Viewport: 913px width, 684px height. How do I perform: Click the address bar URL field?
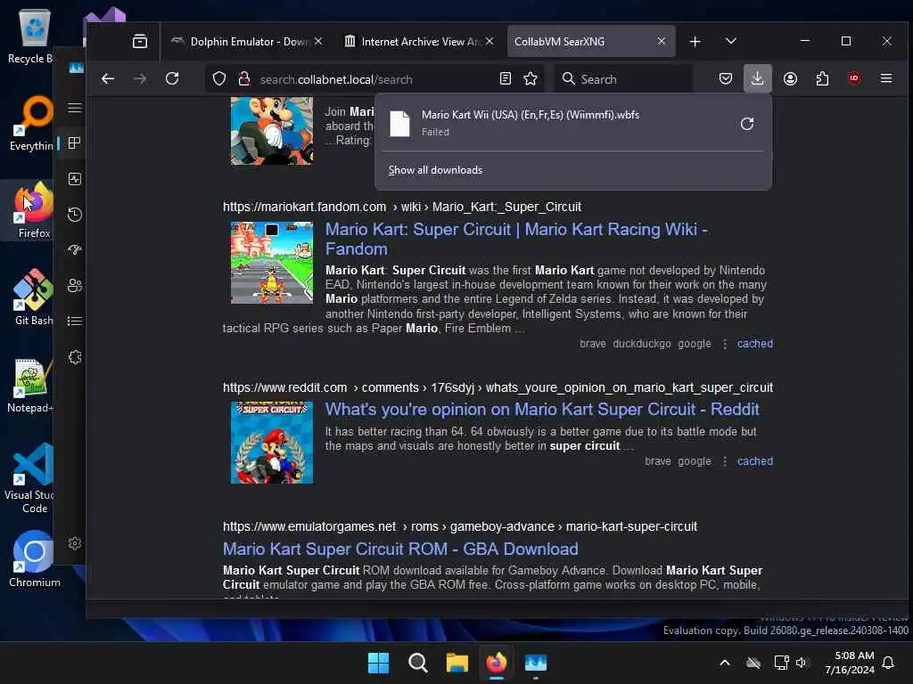tap(374, 79)
